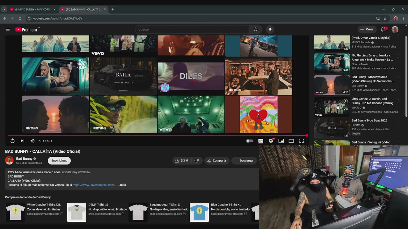Image resolution: width=408 pixels, height=229 pixels.
Task: Open the Bad Bunny channel name link
Action: point(24,159)
